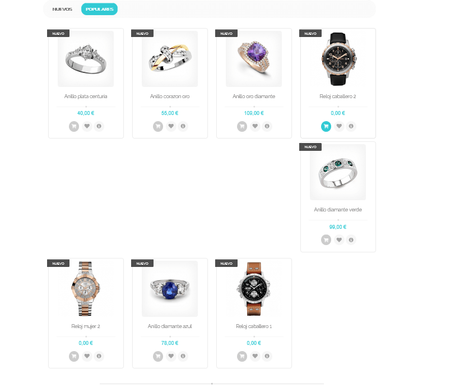Add Reloj caballero 2 to cart

326,126
